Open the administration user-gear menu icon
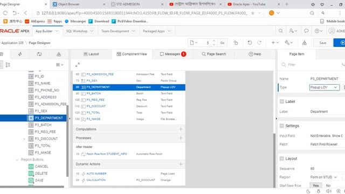The width and height of the screenshot is (345, 194). point(293,31)
